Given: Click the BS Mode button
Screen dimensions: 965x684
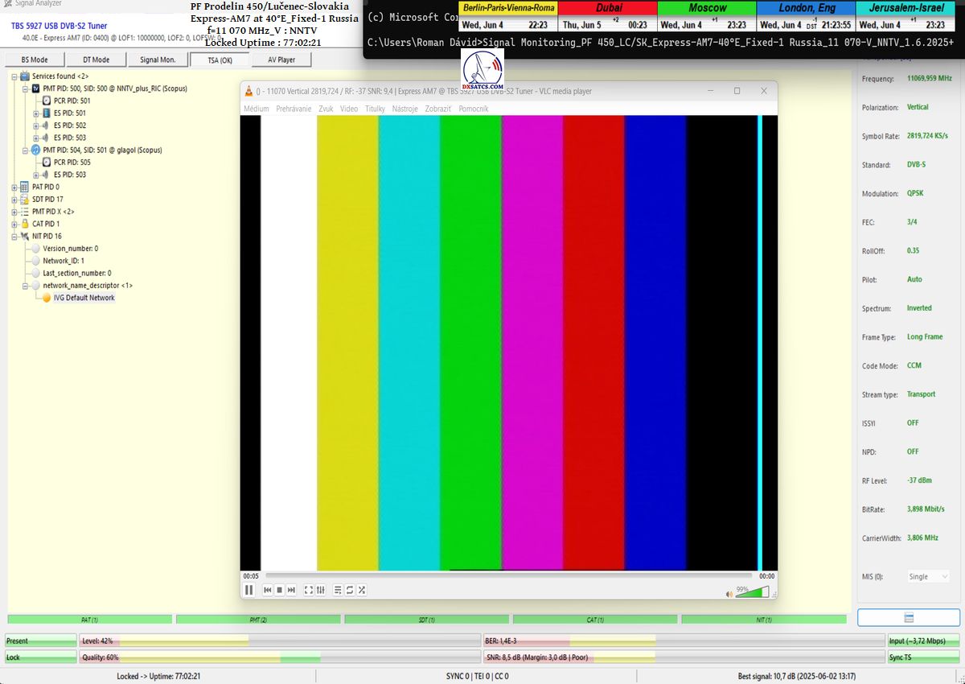Looking at the screenshot, I should coord(34,60).
